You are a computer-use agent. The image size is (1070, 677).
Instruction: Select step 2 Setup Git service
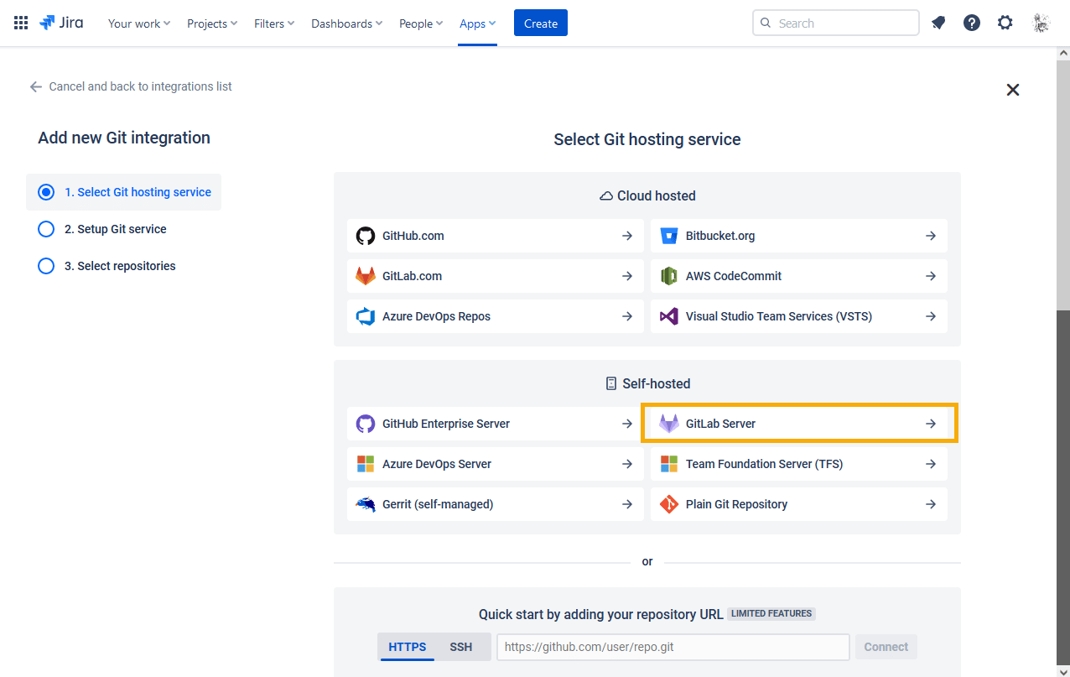102,229
